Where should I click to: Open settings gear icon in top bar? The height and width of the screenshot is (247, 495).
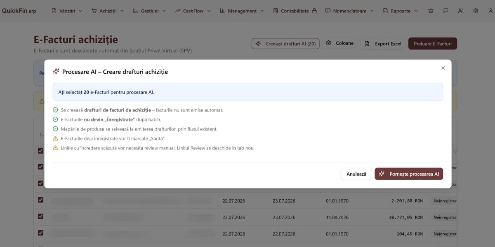(476, 11)
